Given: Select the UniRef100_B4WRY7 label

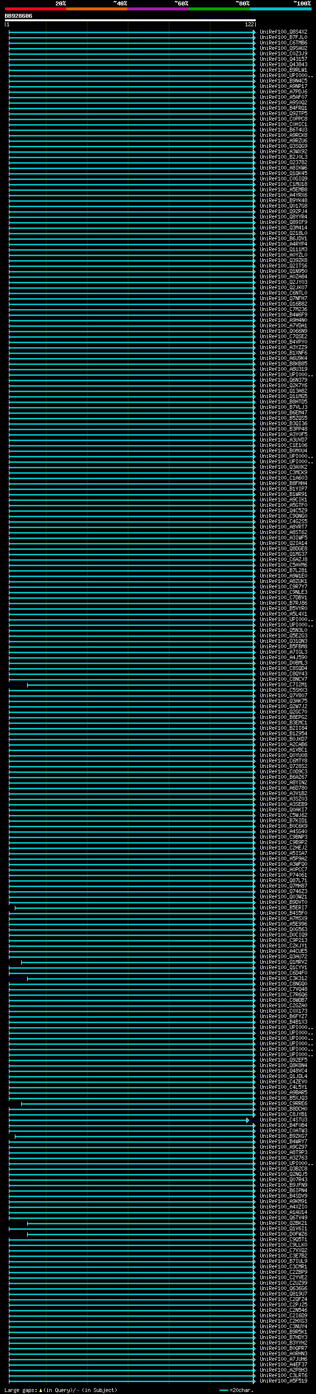Looking at the screenshot, I should (x=283, y=1141).
